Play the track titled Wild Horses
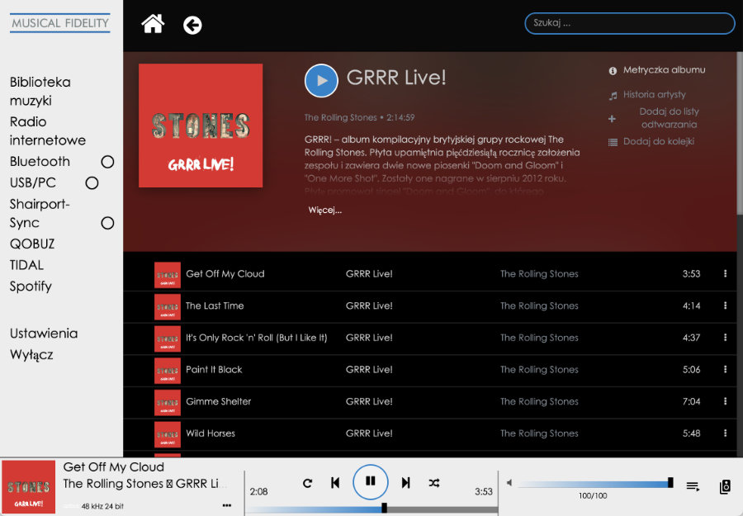The width and height of the screenshot is (743, 516). click(211, 433)
